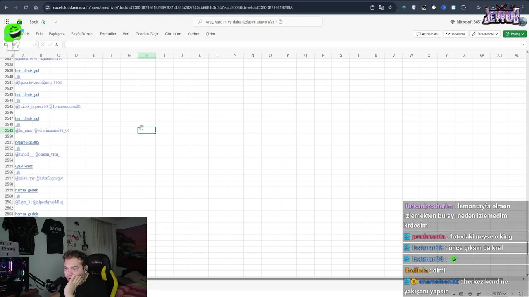The image size is (529, 297).
Task: Click the Microsoft 365 premium offer link
Action: click(x=467, y=22)
